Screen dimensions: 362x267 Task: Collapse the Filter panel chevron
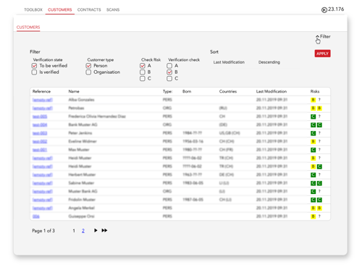pos(317,37)
